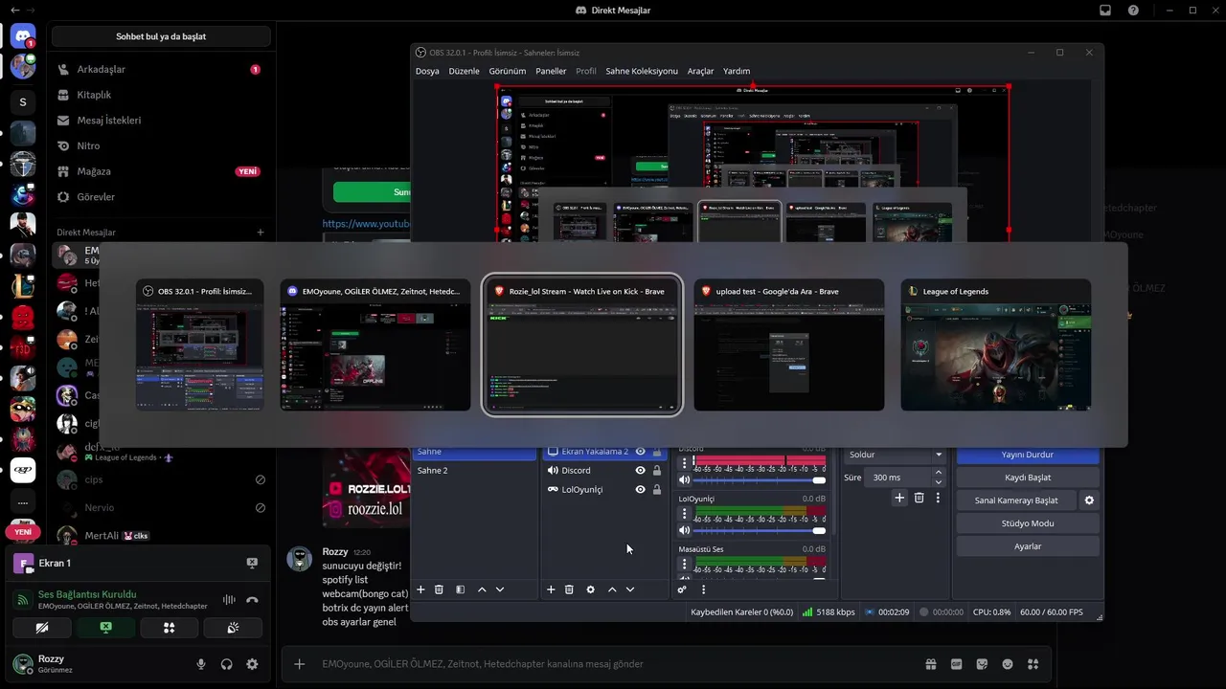Open LolOyunİçi mixer channel options dots
Viewport: 1226px width, 689px height.
click(684, 513)
